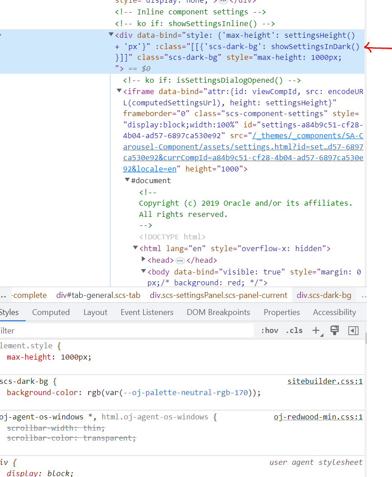Collapse the html lang=en node
Viewport: 392px width, 477px height.
click(x=135, y=247)
